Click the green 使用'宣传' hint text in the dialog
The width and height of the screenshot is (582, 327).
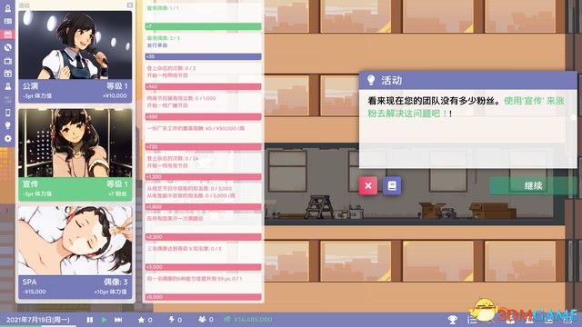click(467, 107)
